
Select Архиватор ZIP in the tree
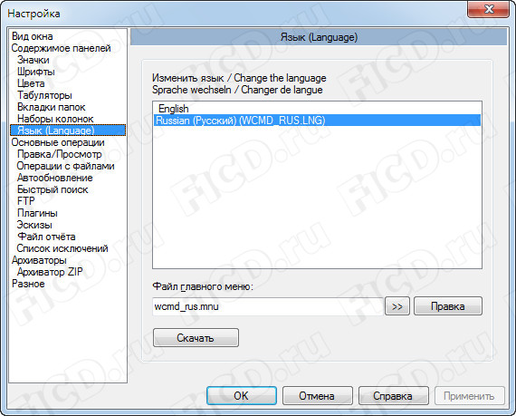click(50, 272)
